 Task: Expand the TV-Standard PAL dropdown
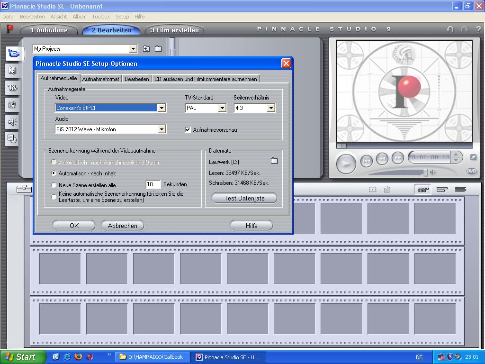(223, 108)
